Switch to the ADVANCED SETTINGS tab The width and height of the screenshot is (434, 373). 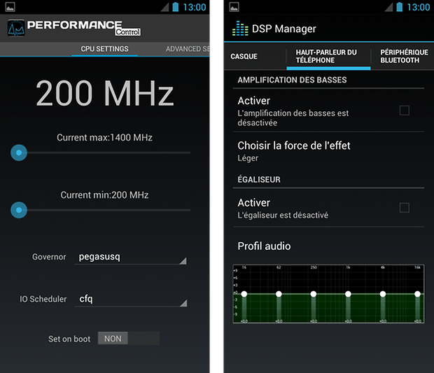pyautogui.click(x=188, y=49)
